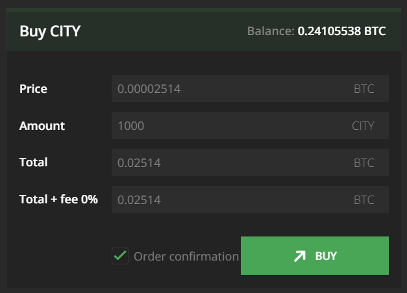The height and width of the screenshot is (293, 407).
Task: Click the arrow icon on BUY button
Action: [299, 256]
